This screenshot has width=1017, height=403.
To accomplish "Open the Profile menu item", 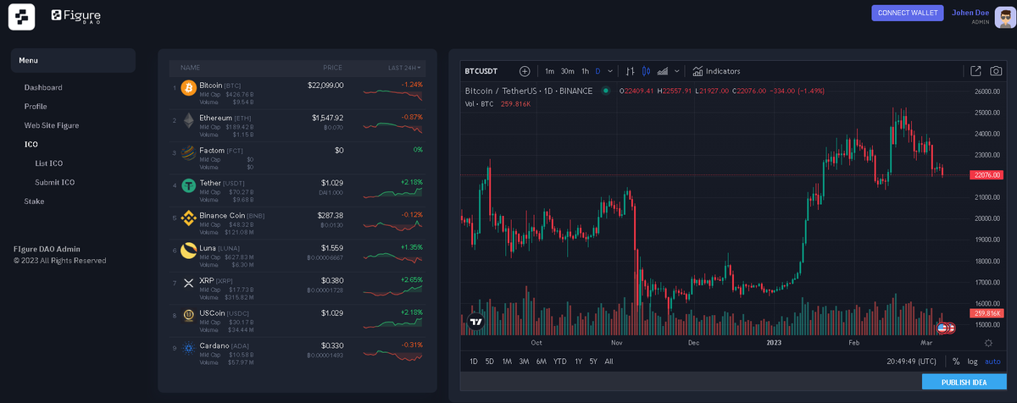I will point(36,106).
